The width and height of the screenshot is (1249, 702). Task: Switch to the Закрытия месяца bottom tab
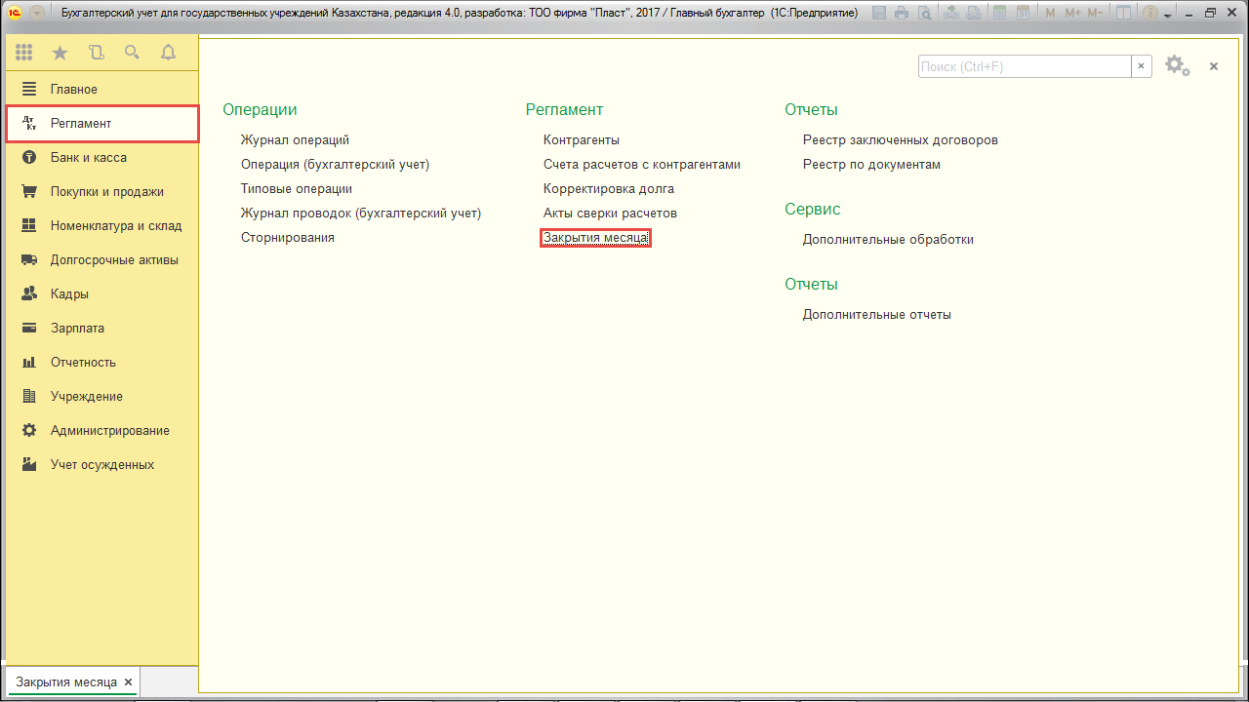[x=65, y=682]
